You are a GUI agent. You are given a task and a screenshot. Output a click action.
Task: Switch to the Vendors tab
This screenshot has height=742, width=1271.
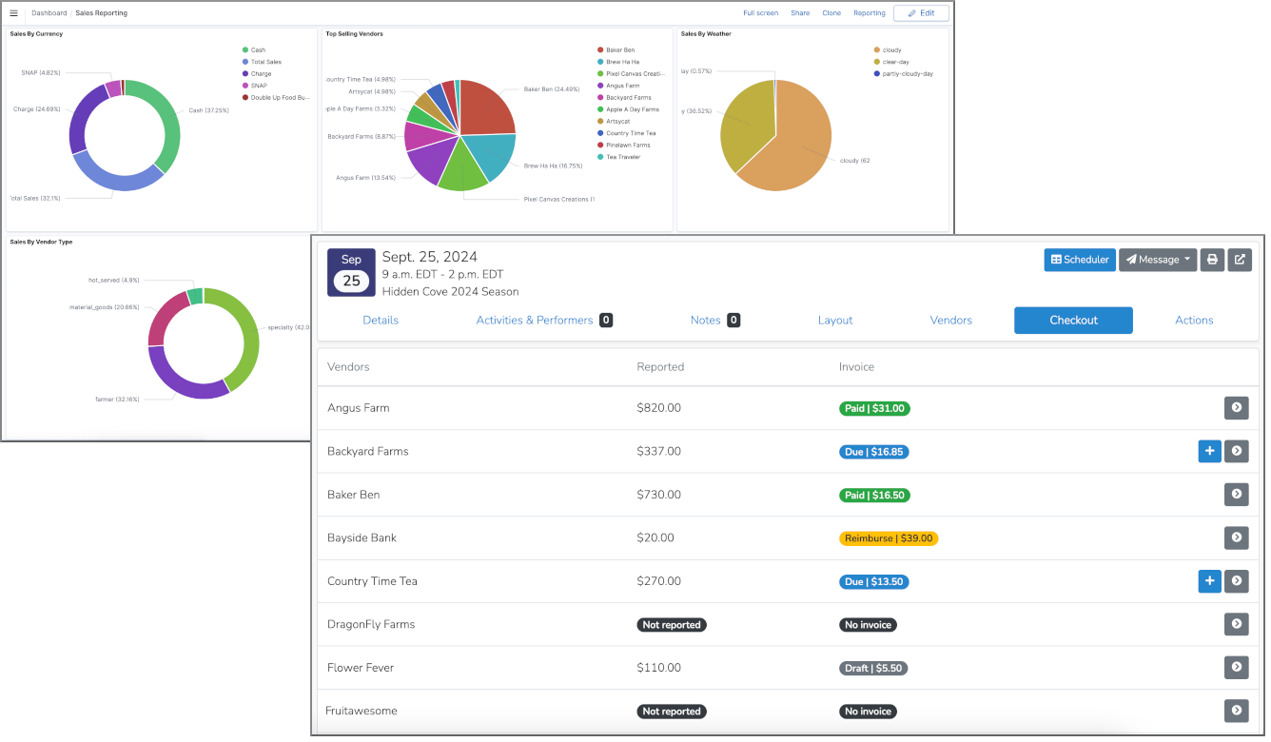[x=951, y=321]
